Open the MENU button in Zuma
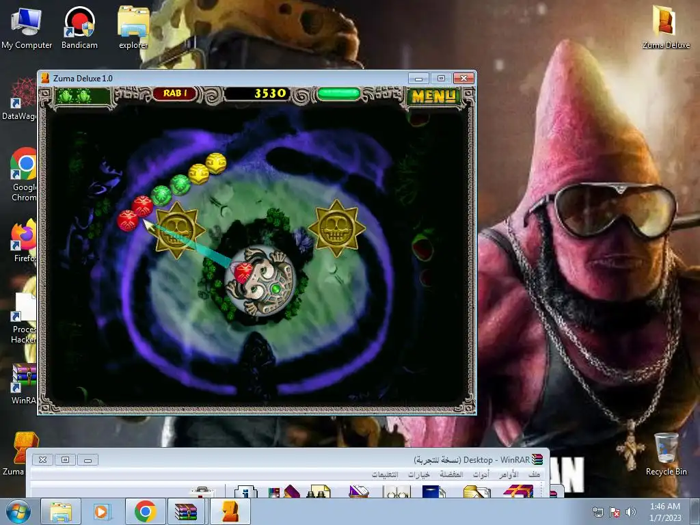This screenshot has width=700, height=525. (x=433, y=96)
